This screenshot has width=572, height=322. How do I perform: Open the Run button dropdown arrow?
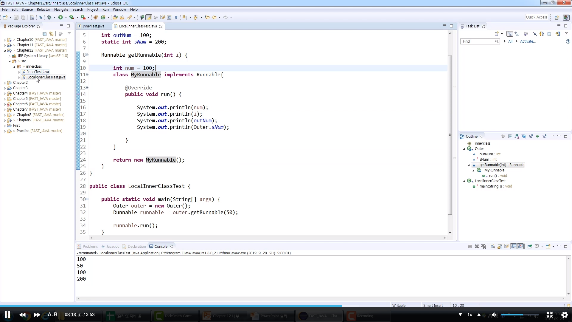pos(66,17)
